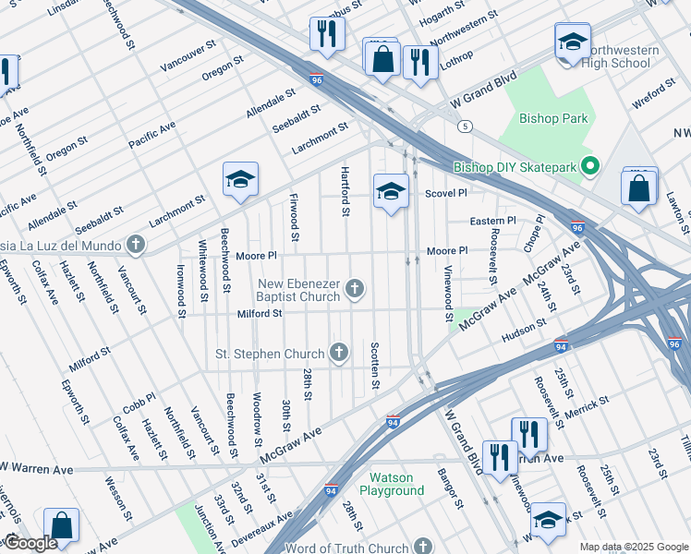Screen dimensions: 691x554
Task: Select the New Ebenezer Baptist Church icon
Action: coord(355,289)
